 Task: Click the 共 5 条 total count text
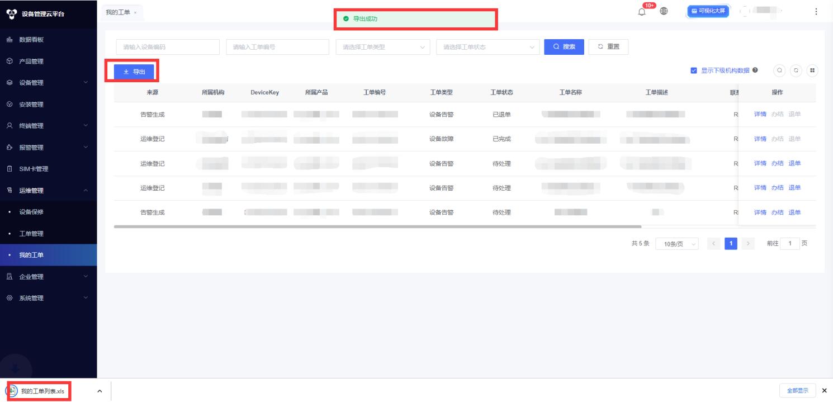click(640, 244)
